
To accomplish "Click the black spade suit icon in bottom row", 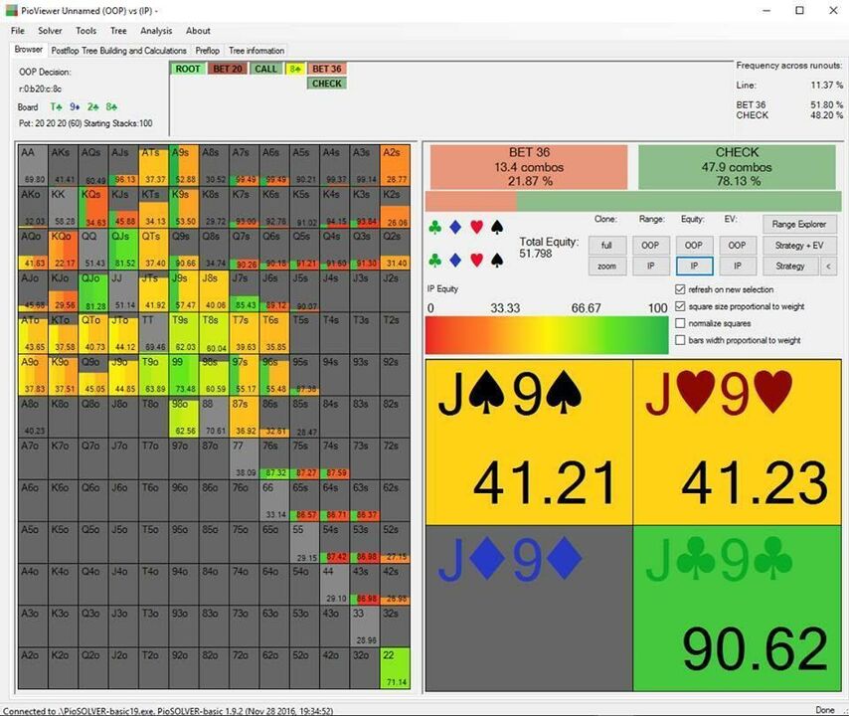I will pyautogui.click(x=497, y=261).
